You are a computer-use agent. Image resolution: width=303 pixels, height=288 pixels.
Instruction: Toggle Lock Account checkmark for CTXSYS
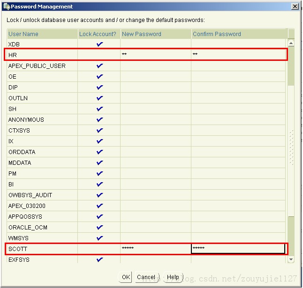point(99,131)
